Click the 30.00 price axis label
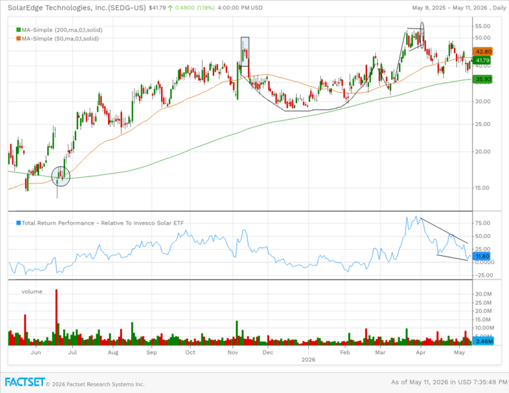Screen dimensions: 509x393 [482, 101]
